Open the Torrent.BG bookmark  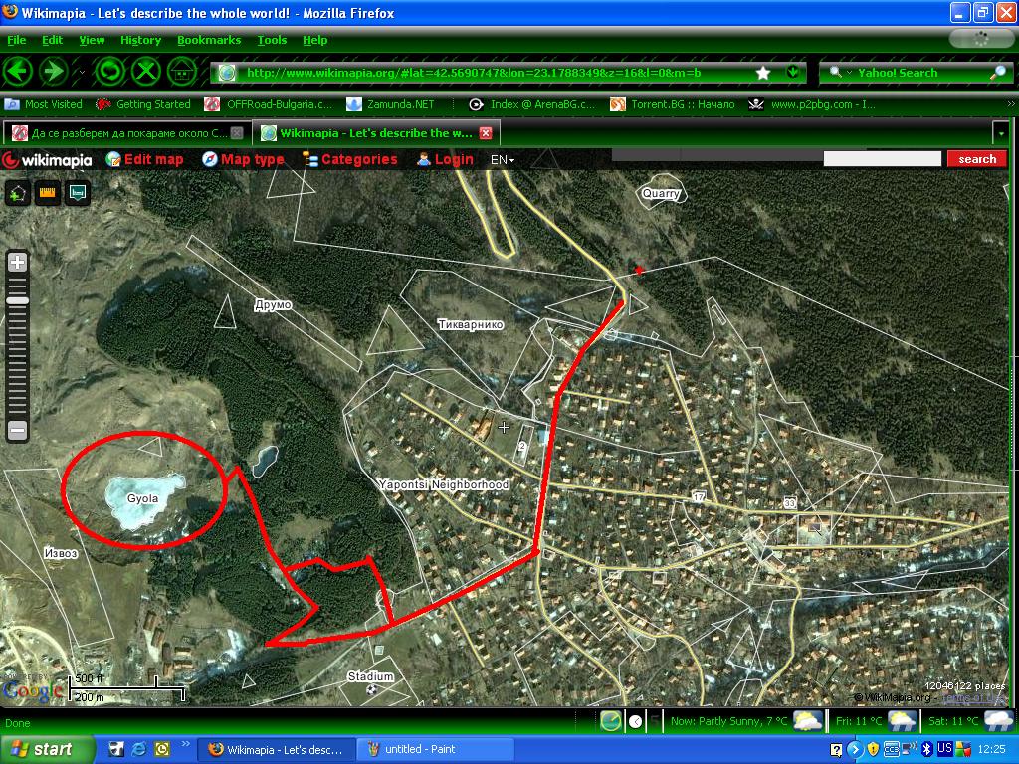[673, 104]
